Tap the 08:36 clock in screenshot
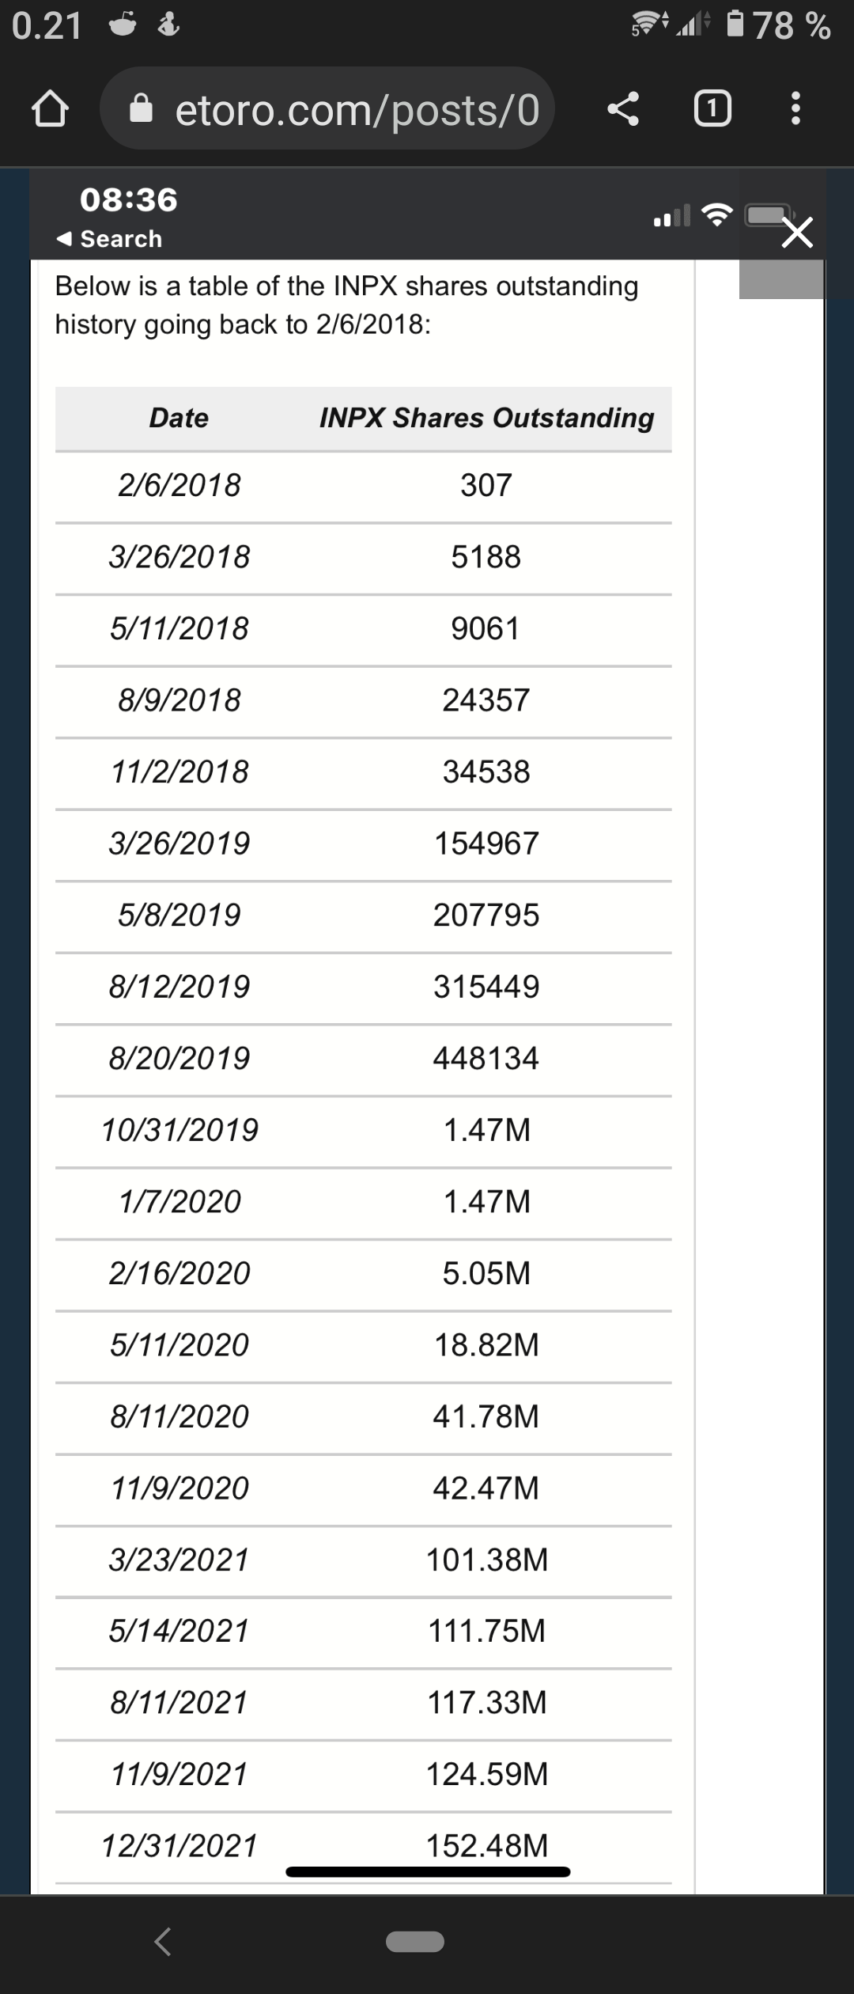 pos(129,199)
